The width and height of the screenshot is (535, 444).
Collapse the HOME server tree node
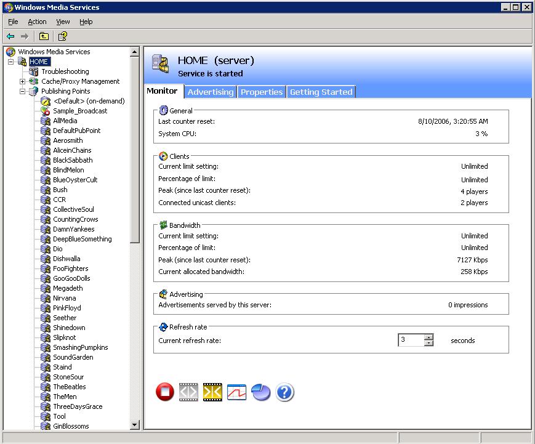[x=10, y=62]
